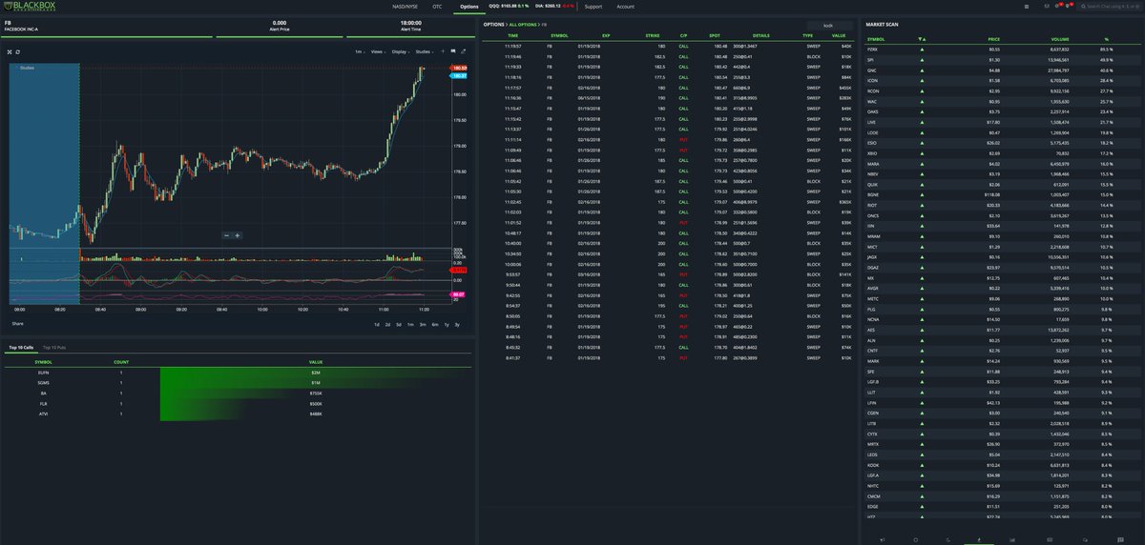Screen dimensions: 1145x545
Task: Click the second icon in Market Scan bottom bar
Action: [916, 539]
